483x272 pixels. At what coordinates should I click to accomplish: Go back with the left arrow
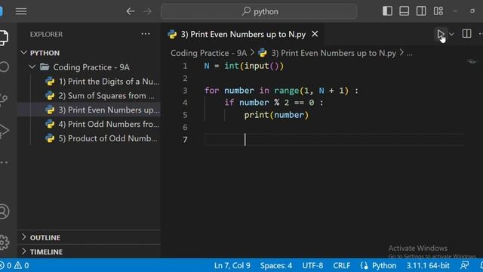[x=131, y=11]
